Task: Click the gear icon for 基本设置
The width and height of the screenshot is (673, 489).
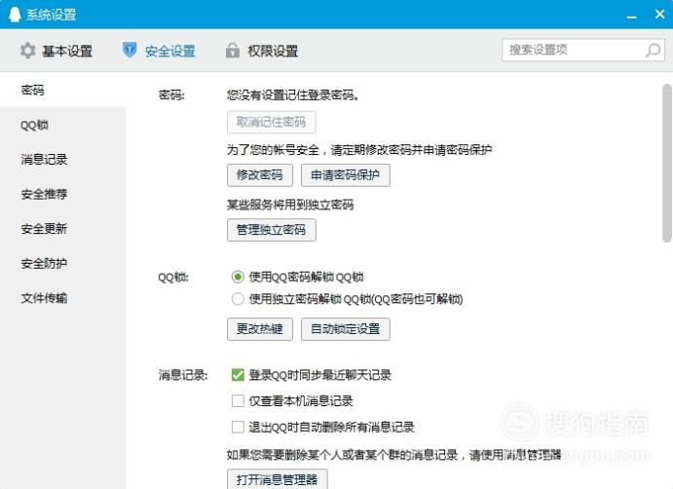Action: pos(28,51)
